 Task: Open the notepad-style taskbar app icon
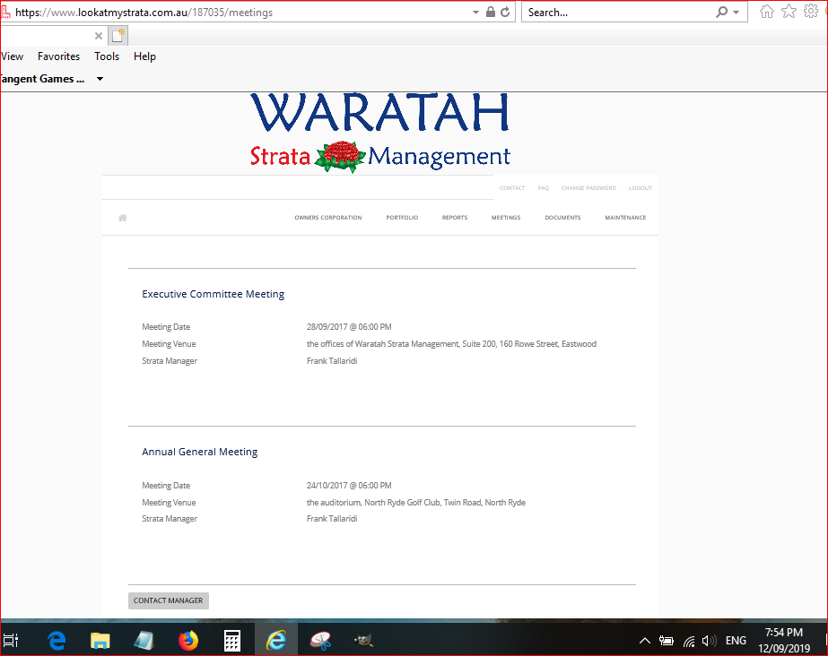coord(144,641)
